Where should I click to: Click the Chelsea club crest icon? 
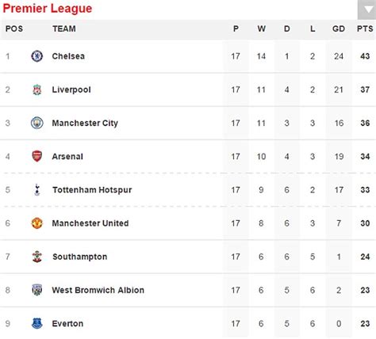(x=37, y=56)
